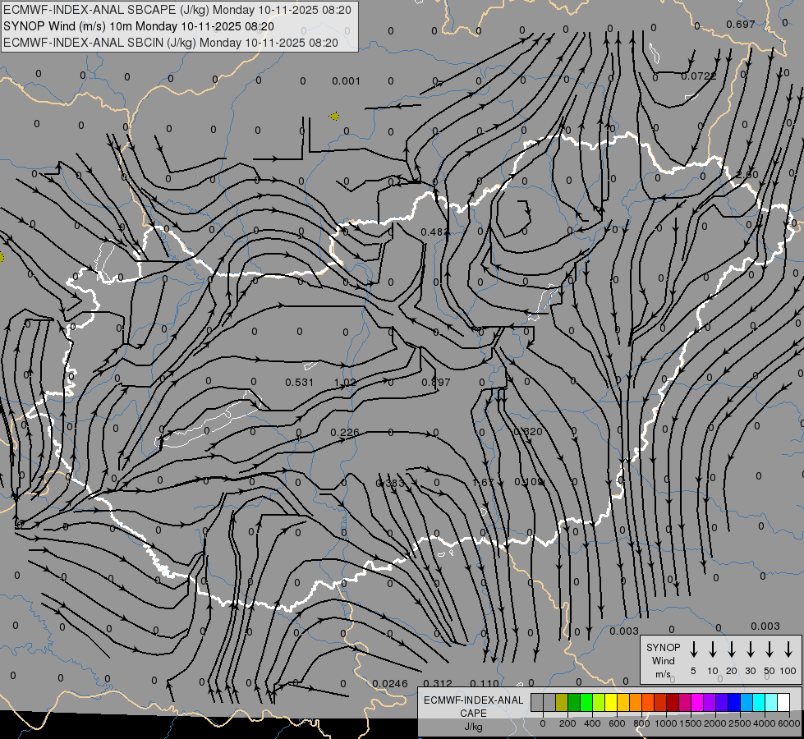Click the 0.531 value on the map

(300, 382)
